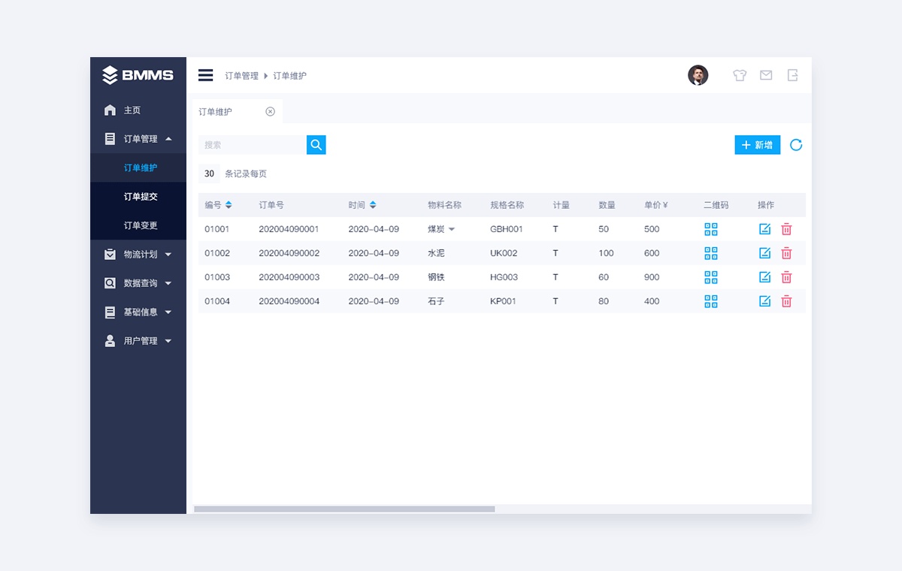Click order number 202004090002
This screenshot has height=571, width=902.
coord(289,253)
